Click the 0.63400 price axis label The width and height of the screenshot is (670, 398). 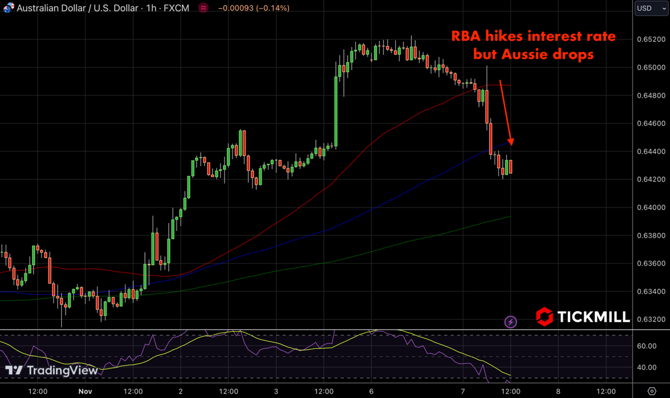[651, 291]
